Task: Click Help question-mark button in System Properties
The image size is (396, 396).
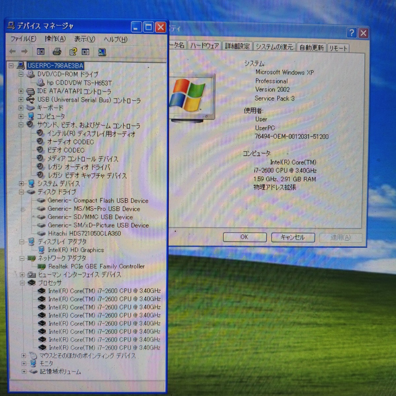Action: point(352,33)
